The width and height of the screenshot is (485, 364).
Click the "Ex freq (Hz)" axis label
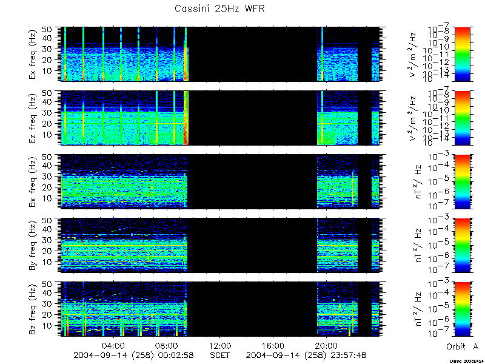pos(33,55)
